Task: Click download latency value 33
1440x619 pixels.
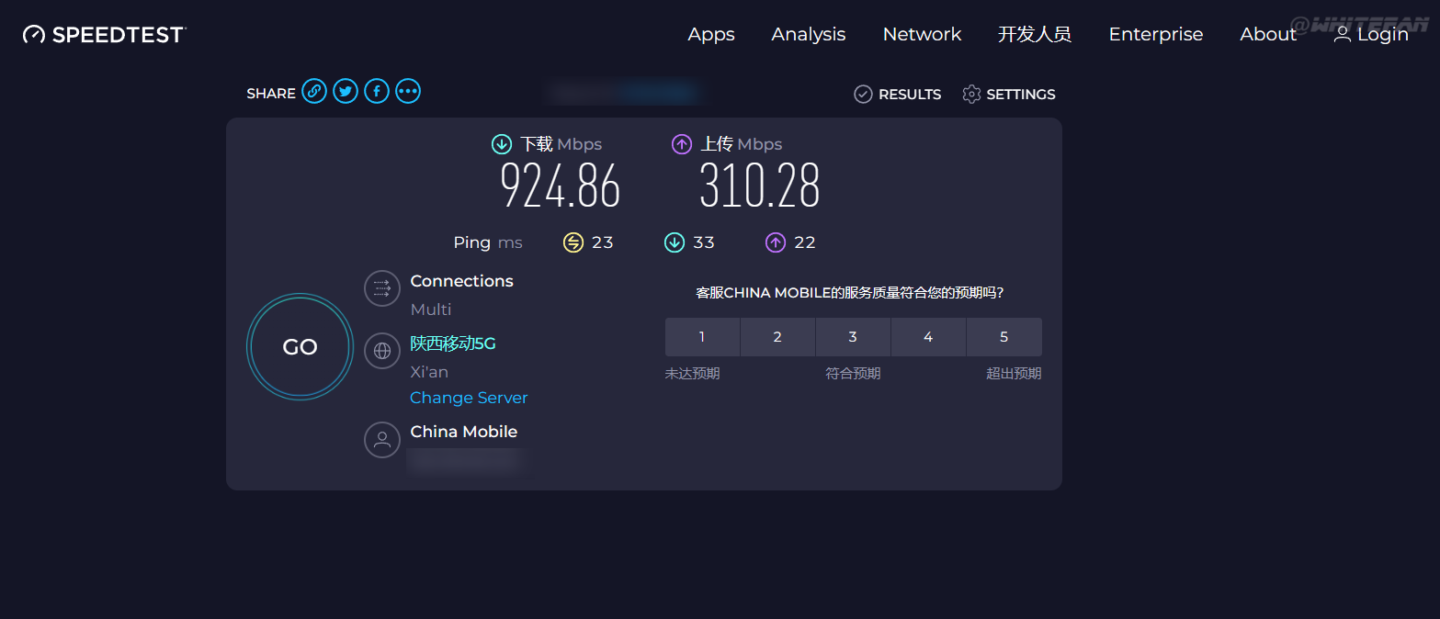Action: pyautogui.click(x=704, y=242)
